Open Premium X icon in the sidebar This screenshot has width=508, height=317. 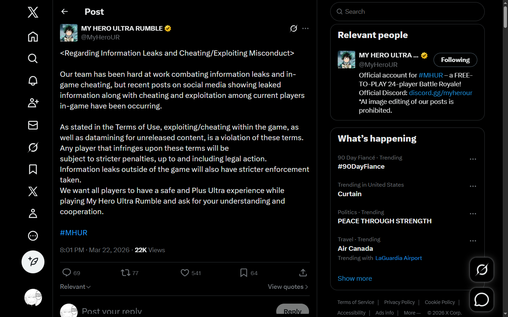point(33,191)
